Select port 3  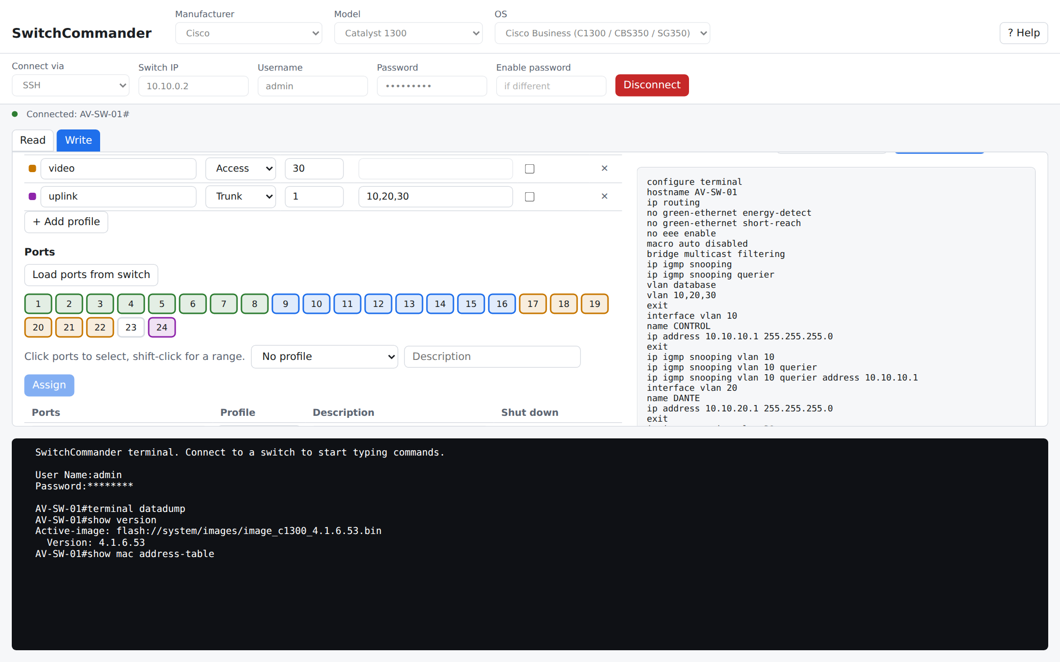click(x=100, y=304)
